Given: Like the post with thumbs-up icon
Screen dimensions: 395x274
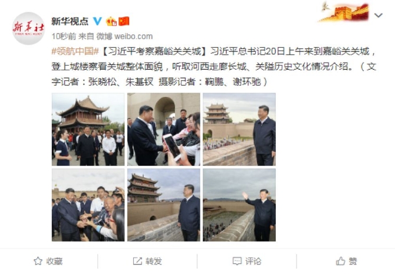Looking at the screenshot, I should 340,261.
